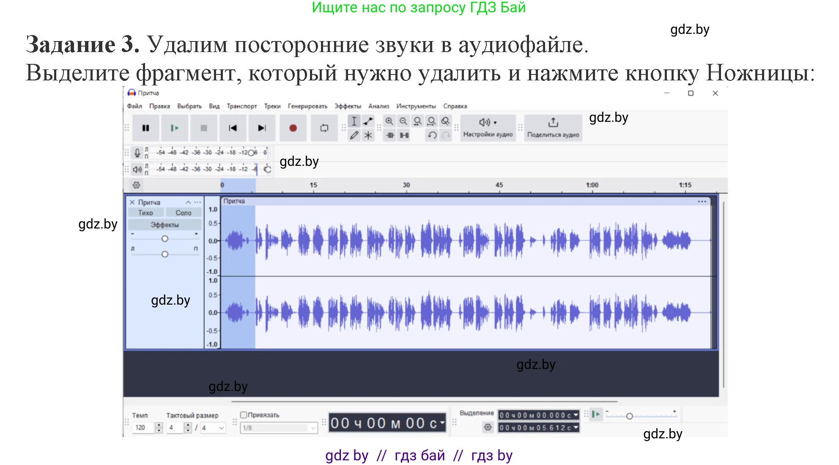The width and height of the screenshot is (839, 465).
Task: Increase Темп with the stepper arrow
Action: tap(158, 425)
